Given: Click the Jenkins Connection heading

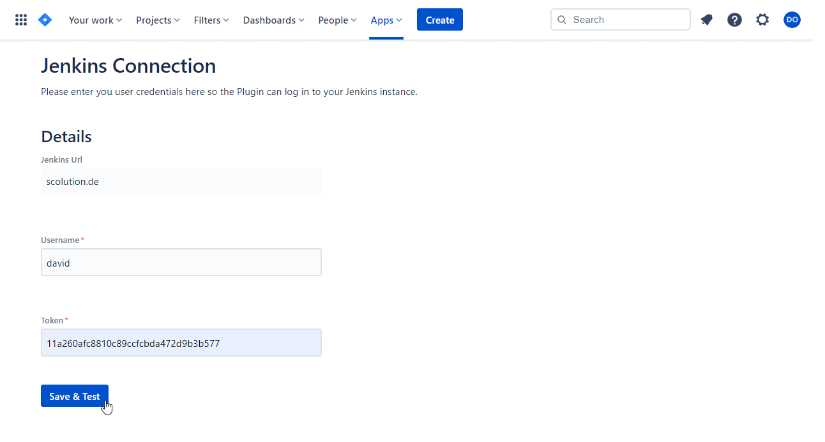Looking at the screenshot, I should tap(128, 66).
